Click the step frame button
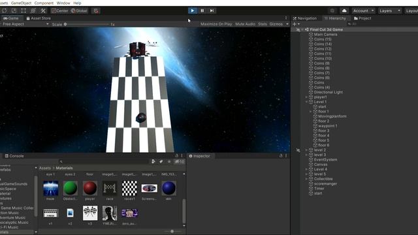This screenshot has height=235, width=418. [212, 10]
